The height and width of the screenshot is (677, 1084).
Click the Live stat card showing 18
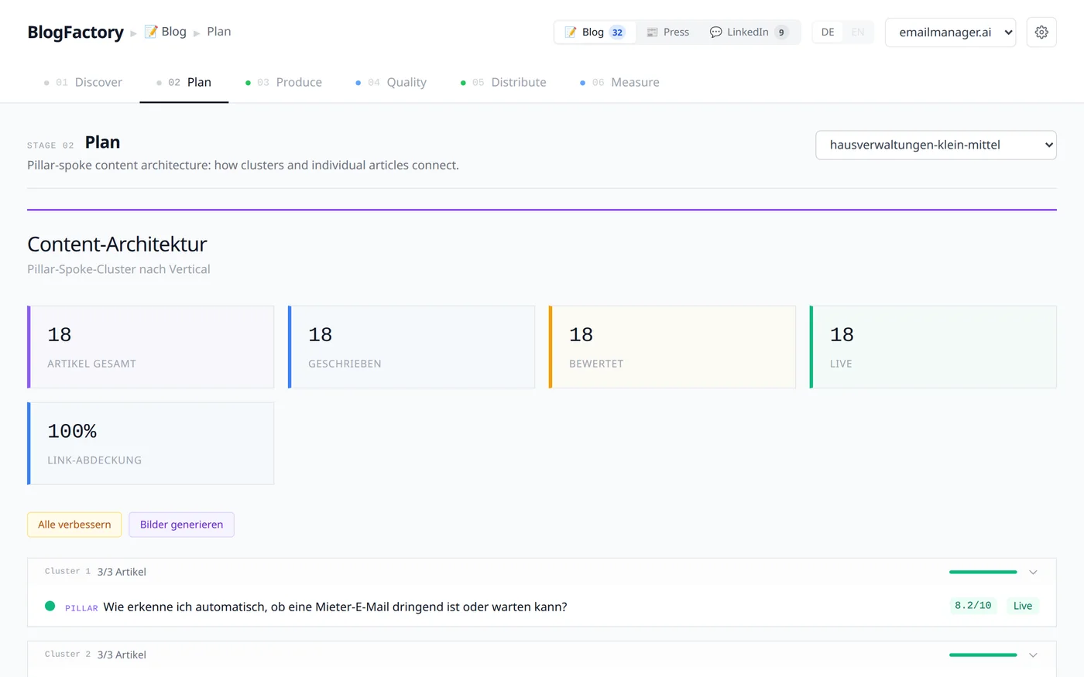coord(933,347)
